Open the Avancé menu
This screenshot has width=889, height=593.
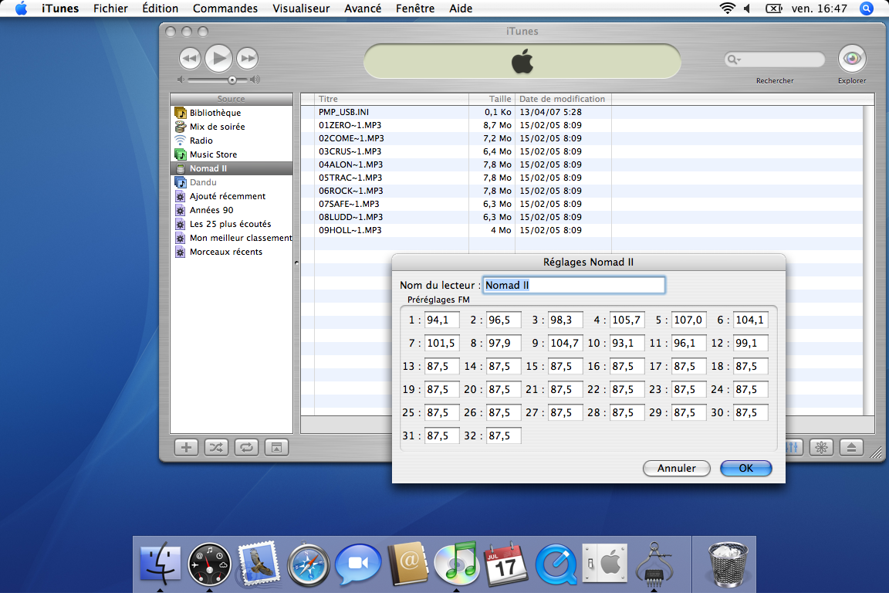(363, 8)
